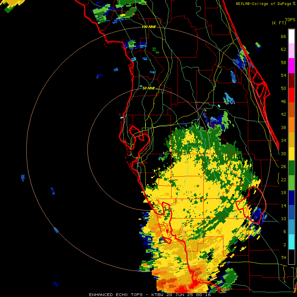Select the black TH legend swatch
Screen dimensions: 297x297
(x=291, y=257)
